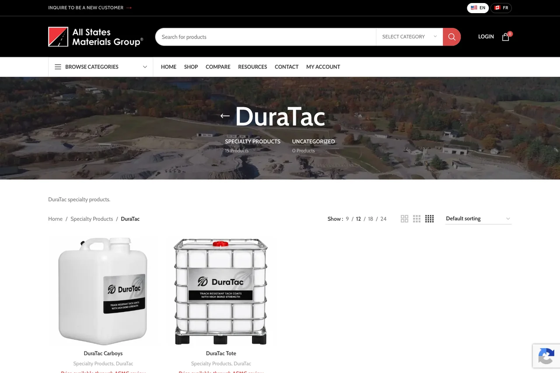Viewport: 560px width, 373px height.
Task: Open the Uncategorized category in banner
Action: coord(313,142)
